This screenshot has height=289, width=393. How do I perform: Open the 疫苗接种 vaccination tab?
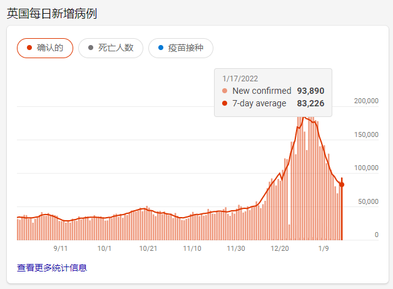(x=181, y=48)
